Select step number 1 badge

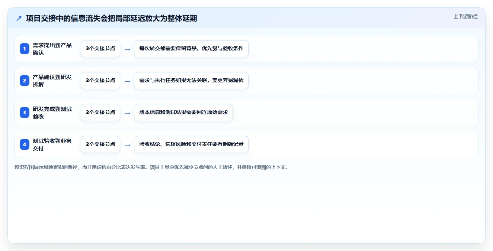pos(25,49)
